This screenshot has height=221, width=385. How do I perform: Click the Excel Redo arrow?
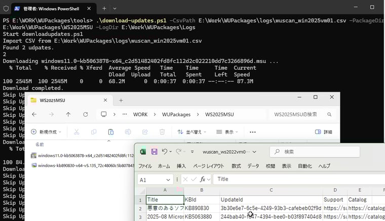178,152
